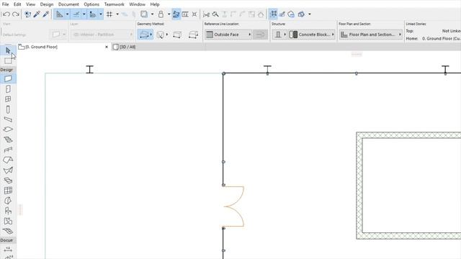Open Floor Plan and Section dropdown

tap(370, 35)
